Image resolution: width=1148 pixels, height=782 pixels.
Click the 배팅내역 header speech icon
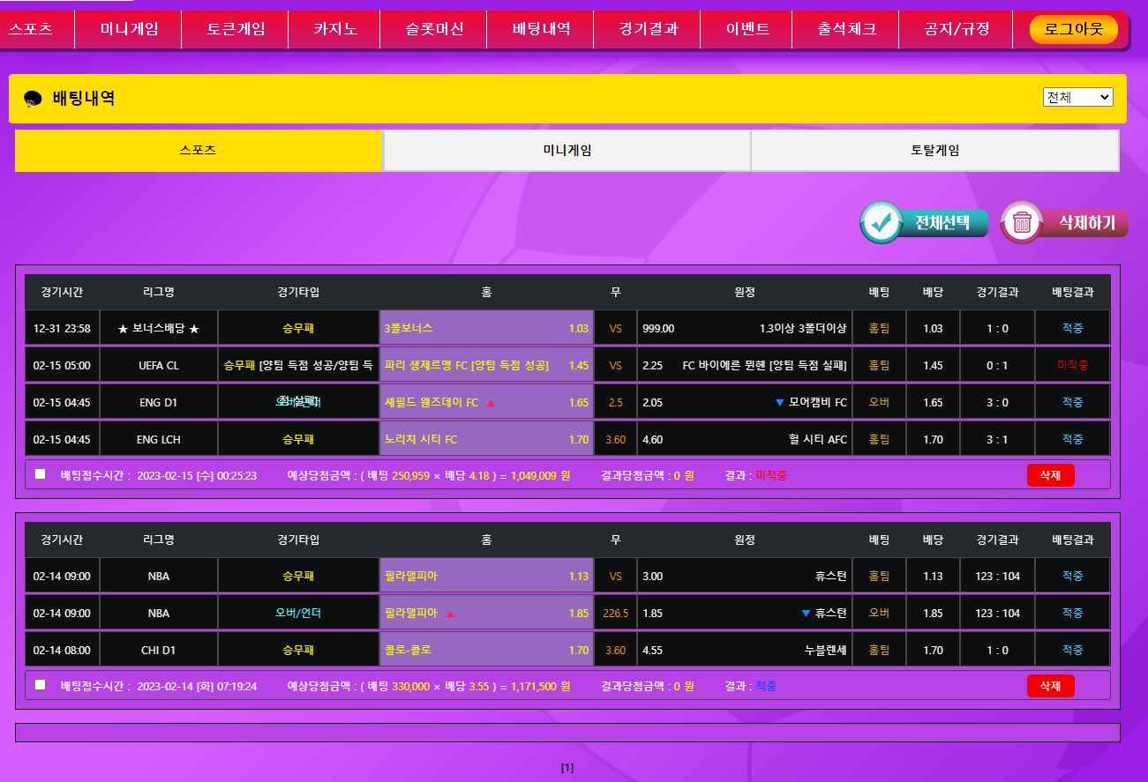click(x=33, y=99)
